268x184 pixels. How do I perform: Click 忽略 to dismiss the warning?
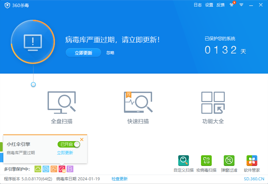pyautogui.click(x=110, y=53)
